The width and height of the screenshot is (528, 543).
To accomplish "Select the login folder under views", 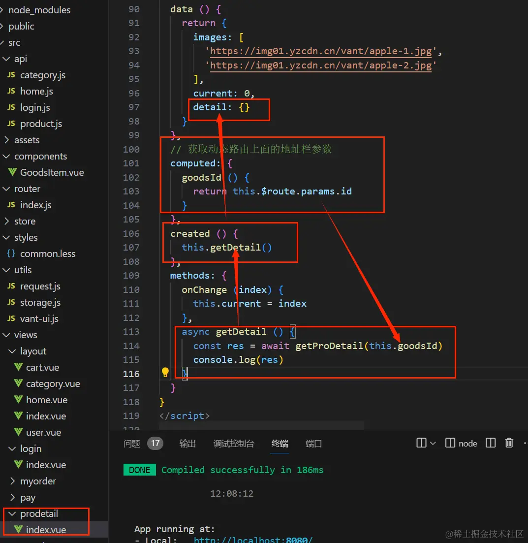I will click(x=31, y=448).
